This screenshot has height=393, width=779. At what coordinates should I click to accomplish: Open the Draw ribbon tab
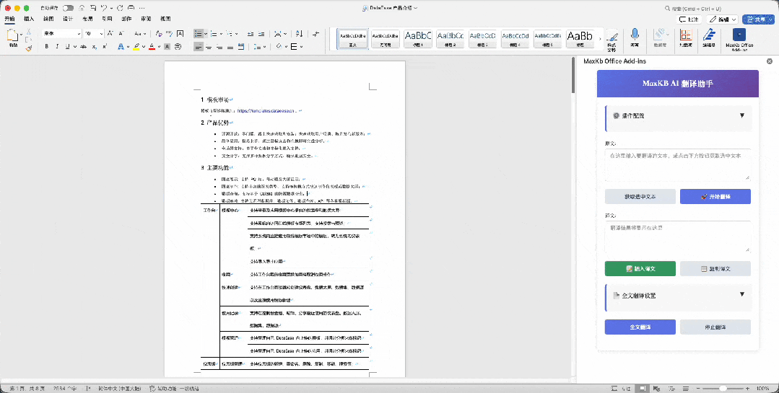point(48,19)
